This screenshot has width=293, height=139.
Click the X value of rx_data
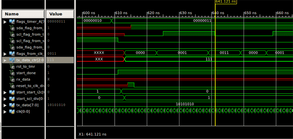49,79
